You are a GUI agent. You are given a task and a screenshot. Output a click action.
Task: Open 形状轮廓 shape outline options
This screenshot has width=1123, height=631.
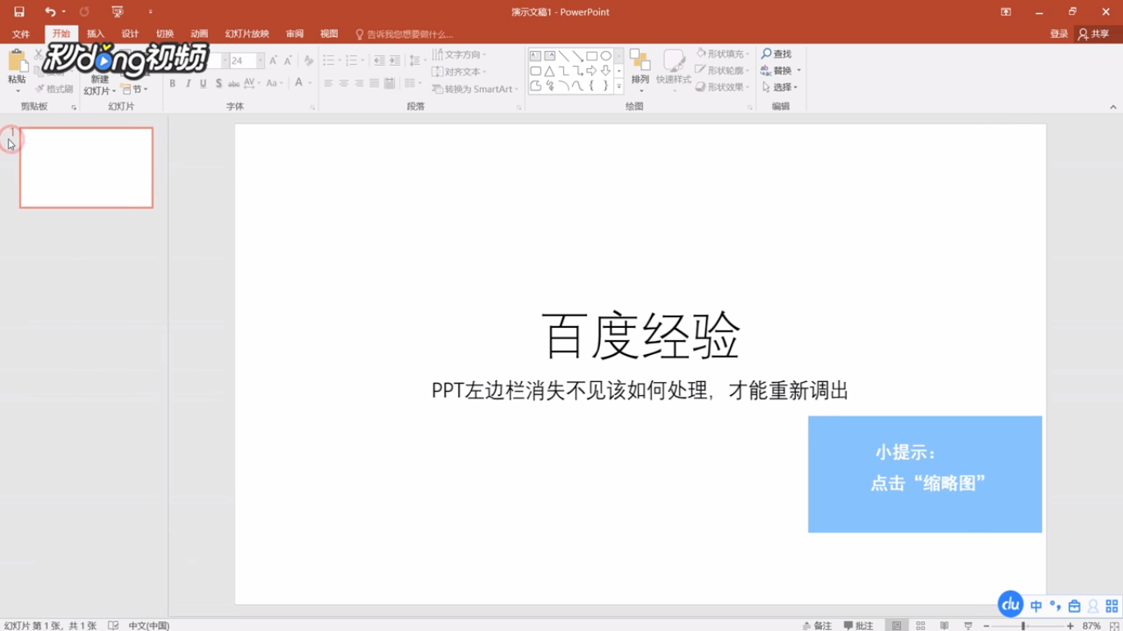[722, 71]
